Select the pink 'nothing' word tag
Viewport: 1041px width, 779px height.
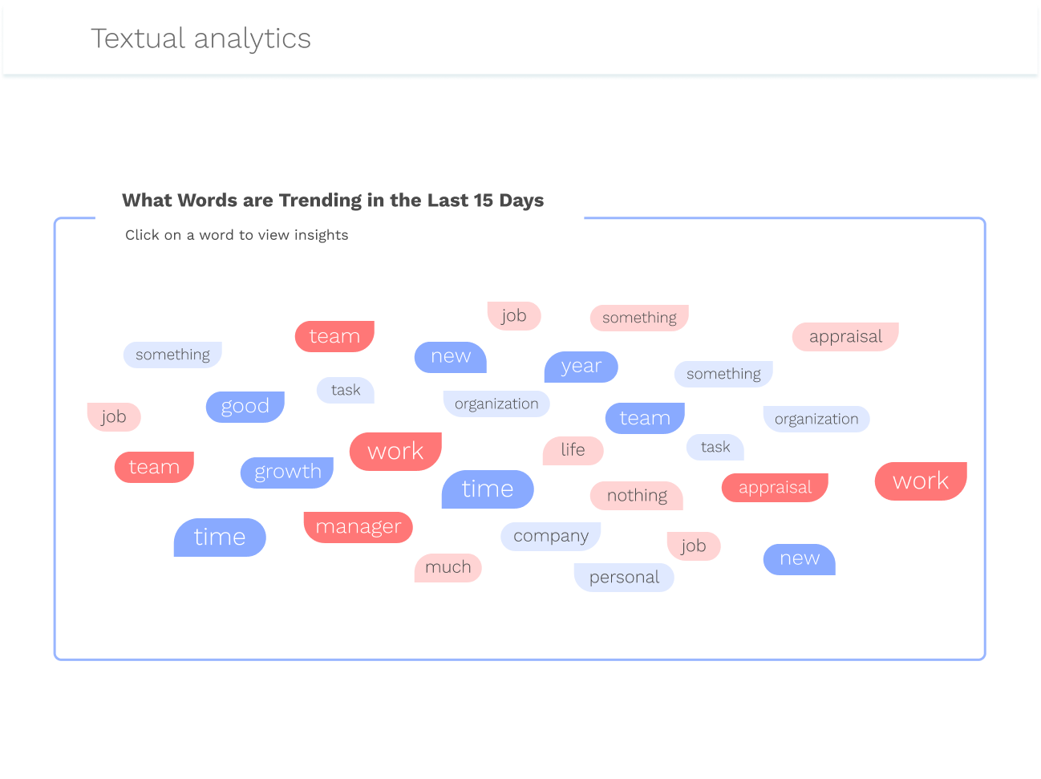[637, 496]
